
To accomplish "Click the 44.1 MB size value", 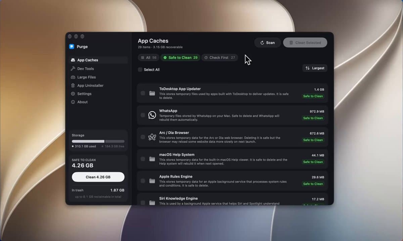I will point(318,155).
